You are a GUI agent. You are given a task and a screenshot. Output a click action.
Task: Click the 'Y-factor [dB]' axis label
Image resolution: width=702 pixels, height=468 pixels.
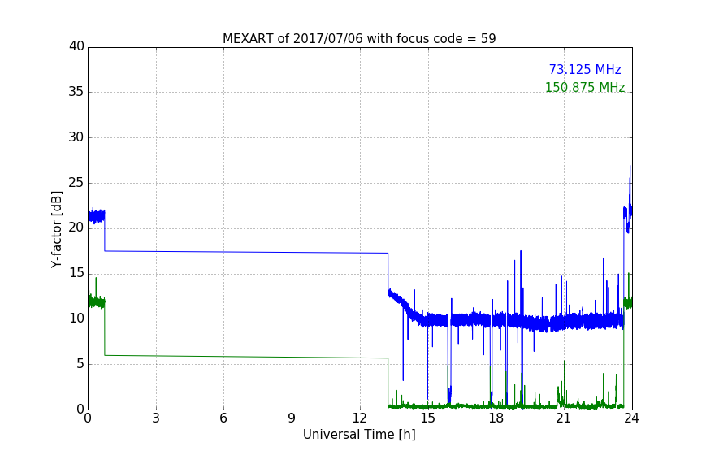coord(56,229)
